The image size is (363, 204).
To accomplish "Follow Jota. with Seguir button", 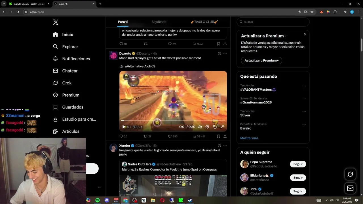I will pyautogui.click(x=298, y=191).
